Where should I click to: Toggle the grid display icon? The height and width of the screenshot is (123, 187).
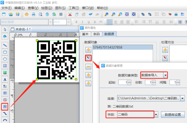click(x=61, y=14)
